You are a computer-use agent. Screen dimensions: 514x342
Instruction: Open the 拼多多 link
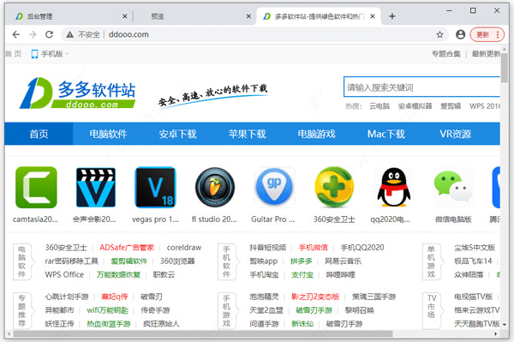tap(301, 261)
